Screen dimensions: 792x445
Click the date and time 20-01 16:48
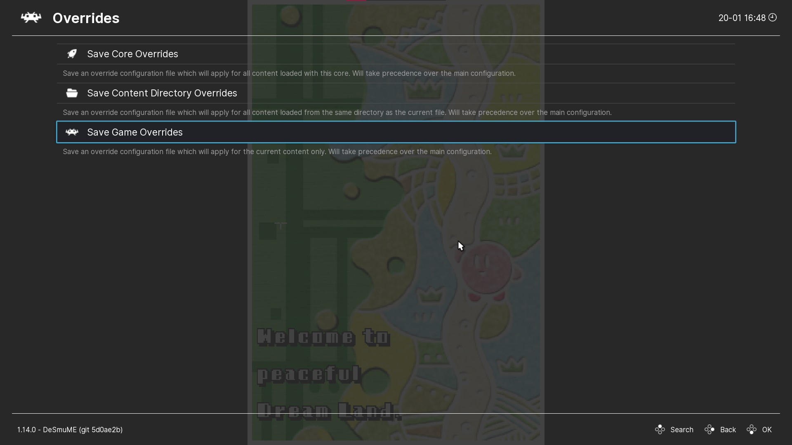click(x=742, y=18)
